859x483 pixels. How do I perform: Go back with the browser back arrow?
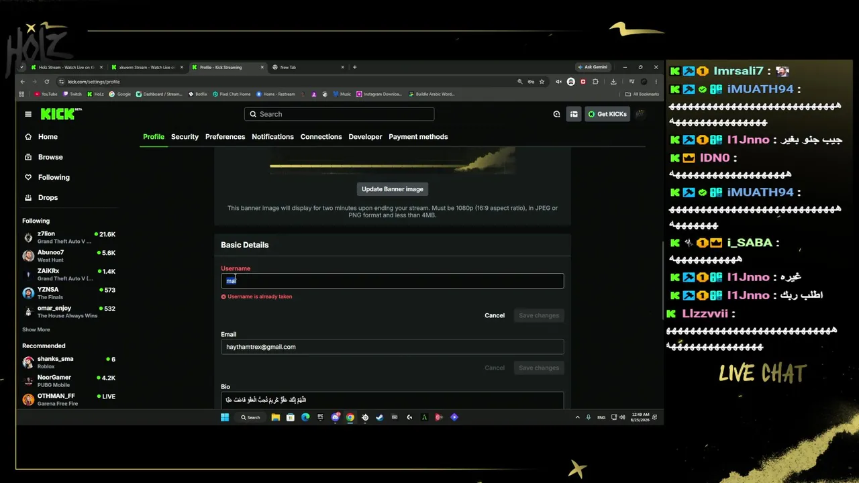pos(22,82)
